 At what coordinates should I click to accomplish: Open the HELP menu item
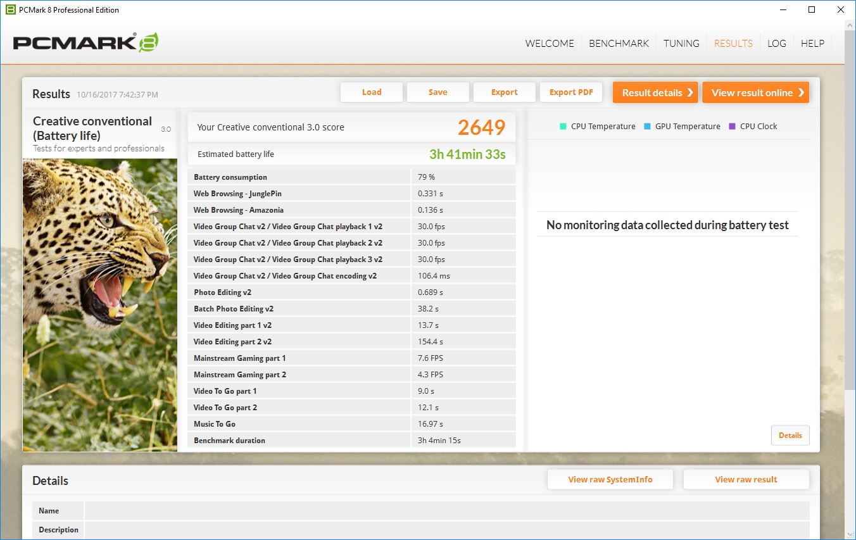tap(812, 44)
